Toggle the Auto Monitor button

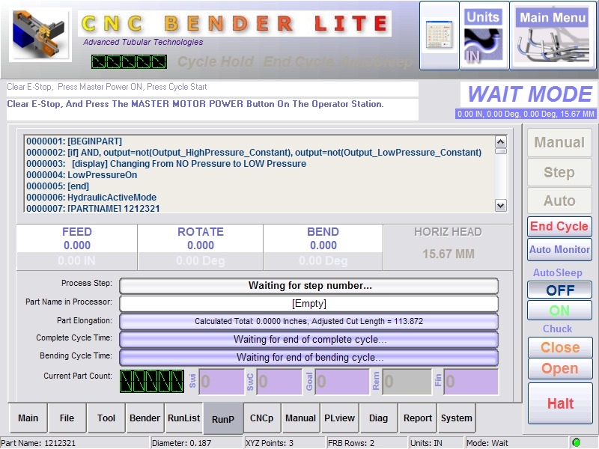(559, 249)
